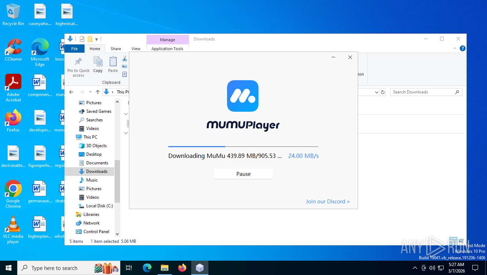The image size is (487, 275).
Task: Switch to Details view layout icon
Action: [x=453, y=241]
